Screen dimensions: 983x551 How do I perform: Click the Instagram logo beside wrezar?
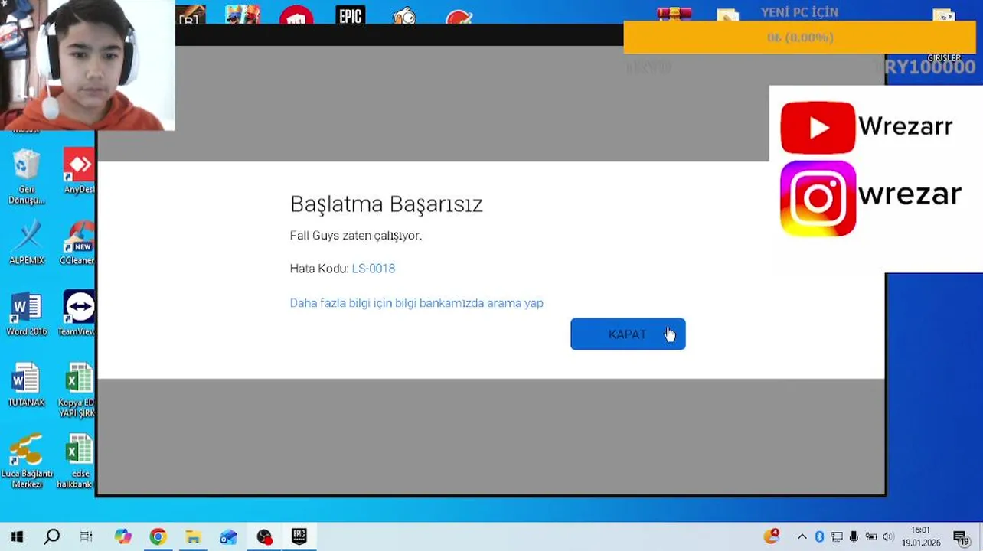(818, 198)
